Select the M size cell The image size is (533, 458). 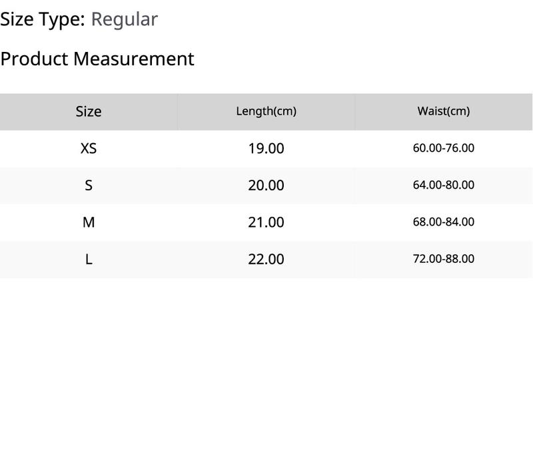pos(89,222)
